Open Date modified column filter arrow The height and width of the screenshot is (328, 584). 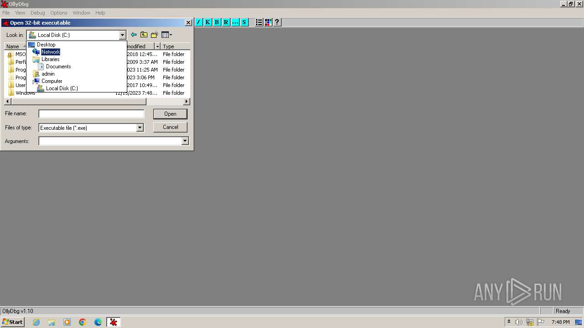[x=157, y=46]
